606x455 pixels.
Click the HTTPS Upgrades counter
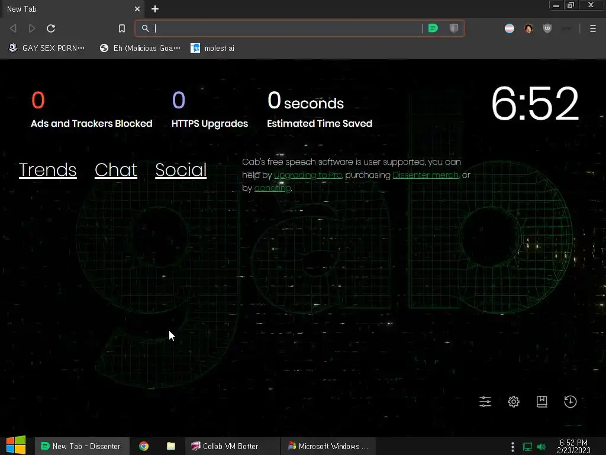point(209,110)
